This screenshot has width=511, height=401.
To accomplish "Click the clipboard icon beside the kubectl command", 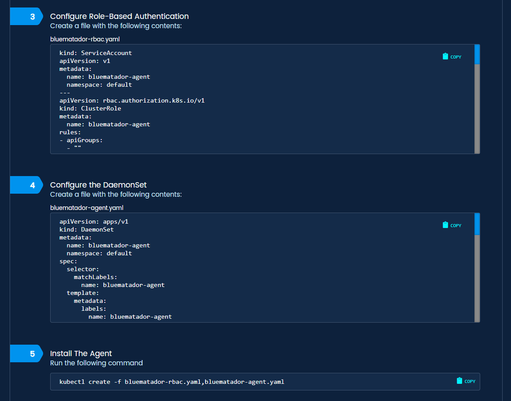I will pos(460,381).
